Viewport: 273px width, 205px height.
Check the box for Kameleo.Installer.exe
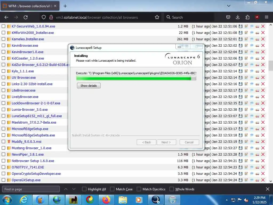(3, 39)
